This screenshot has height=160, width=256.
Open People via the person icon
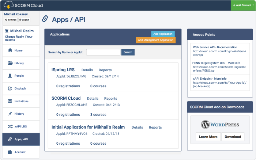click(x=10, y=76)
